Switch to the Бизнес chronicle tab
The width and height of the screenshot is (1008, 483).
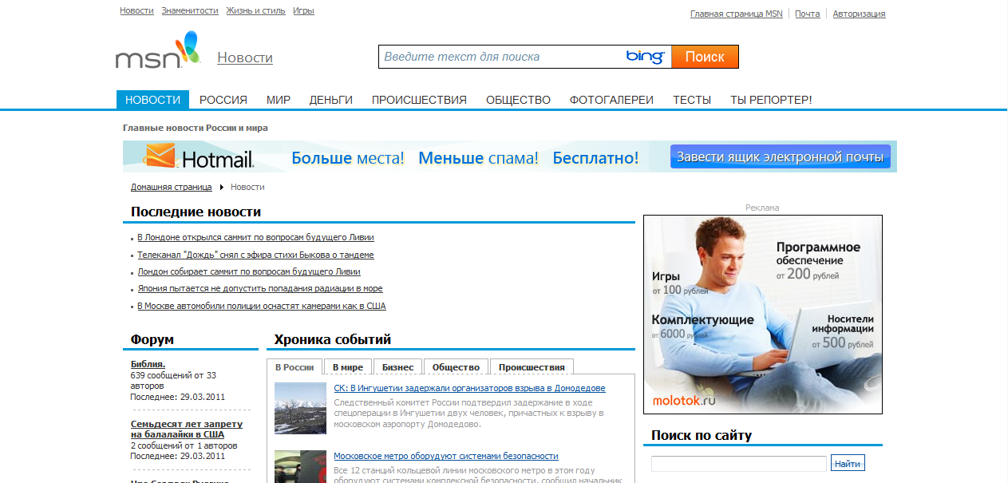397,366
